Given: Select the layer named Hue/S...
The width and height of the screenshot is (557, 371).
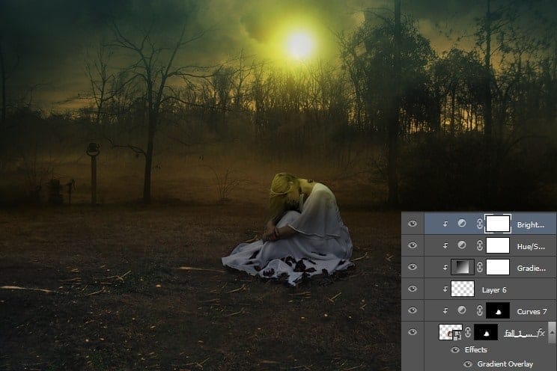Looking at the screenshot, I should [x=531, y=246].
